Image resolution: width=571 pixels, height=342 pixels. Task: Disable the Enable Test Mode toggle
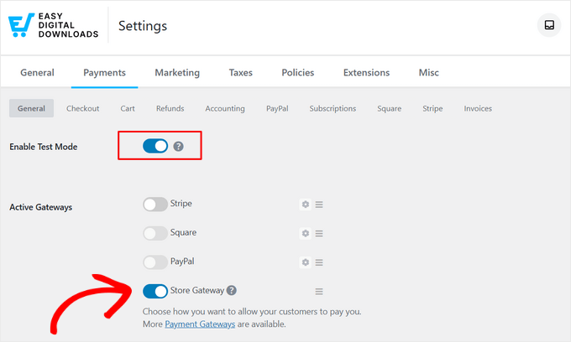pyautogui.click(x=155, y=146)
